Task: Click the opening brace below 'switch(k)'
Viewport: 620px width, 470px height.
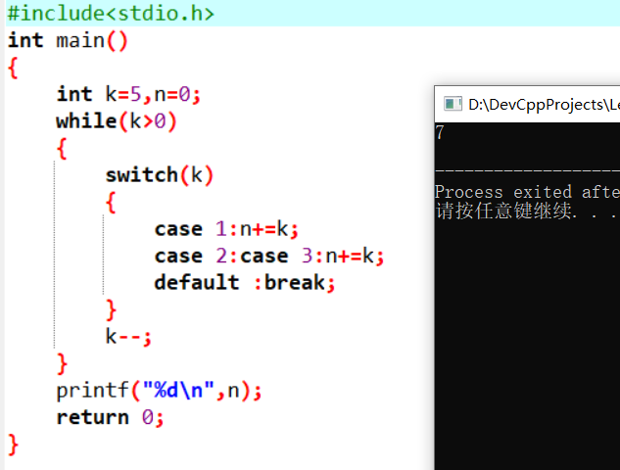Action: pos(111,203)
